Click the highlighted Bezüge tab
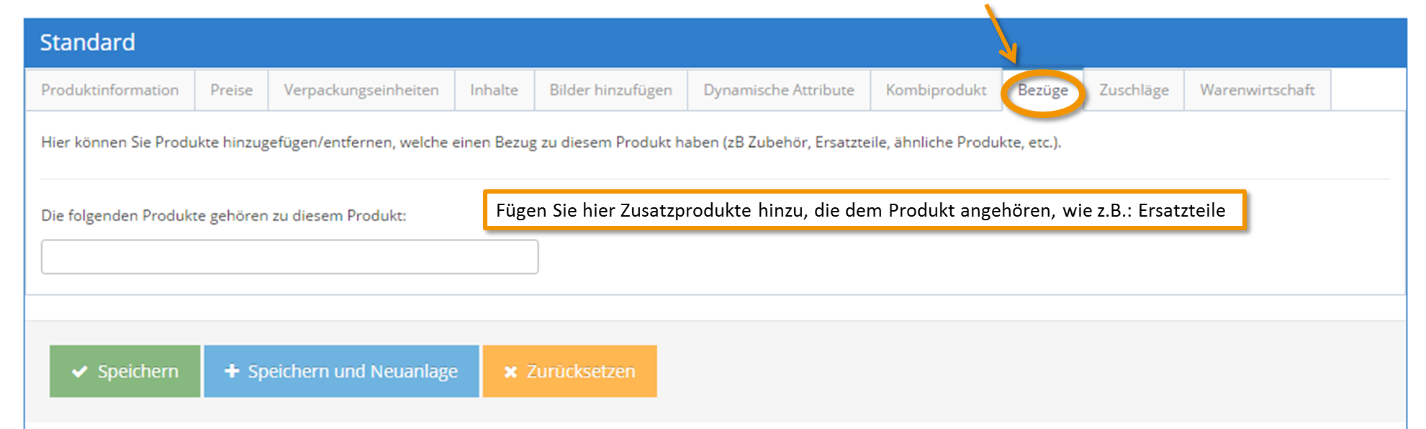 tap(1043, 90)
